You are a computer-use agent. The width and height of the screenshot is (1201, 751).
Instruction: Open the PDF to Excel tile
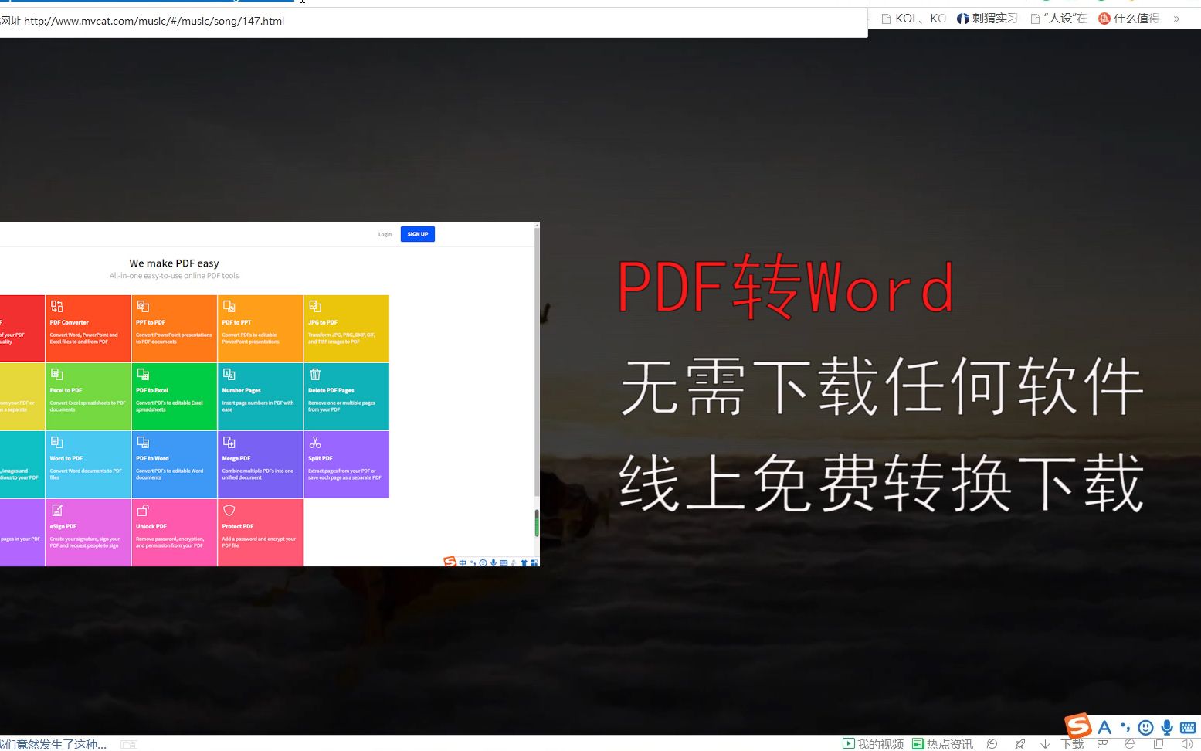pyautogui.click(x=174, y=396)
